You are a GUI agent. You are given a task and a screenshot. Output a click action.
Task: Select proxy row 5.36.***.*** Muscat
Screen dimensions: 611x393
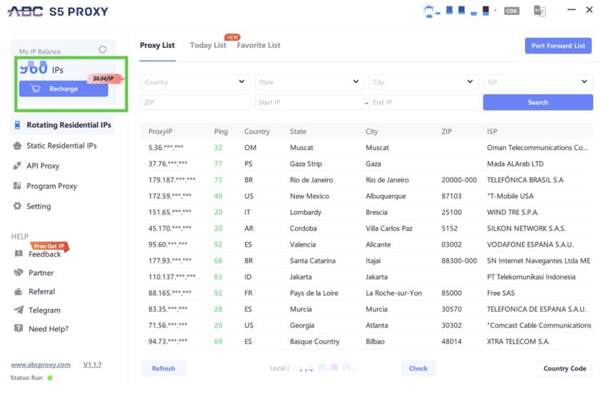(367, 148)
